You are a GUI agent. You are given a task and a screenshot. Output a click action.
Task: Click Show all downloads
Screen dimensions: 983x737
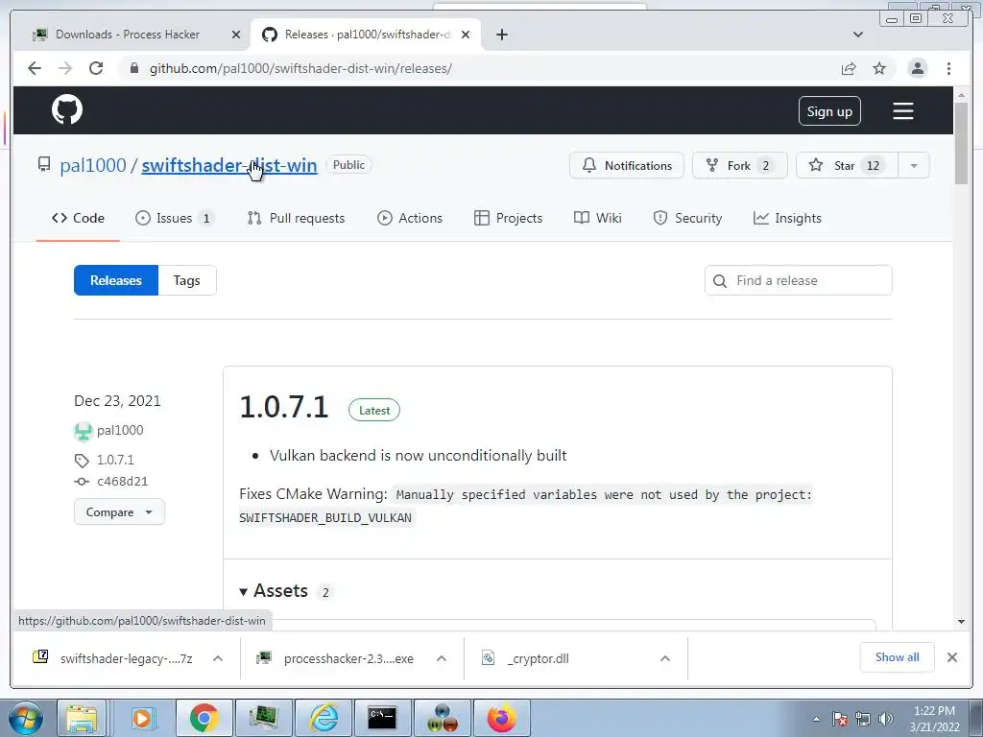coord(898,657)
